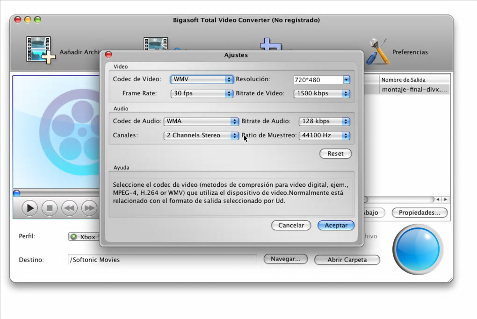The height and width of the screenshot is (319, 477).
Task: Close the Ajustes dialog with red button
Action: pos(108,54)
